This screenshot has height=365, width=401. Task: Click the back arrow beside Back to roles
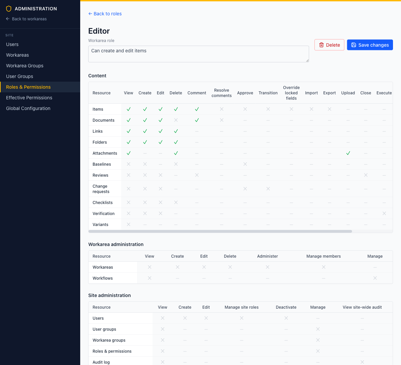(x=90, y=14)
